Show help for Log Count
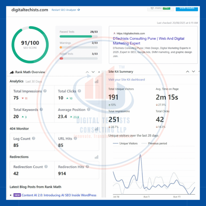The height and width of the screenshot is (206, 206). 34,138
